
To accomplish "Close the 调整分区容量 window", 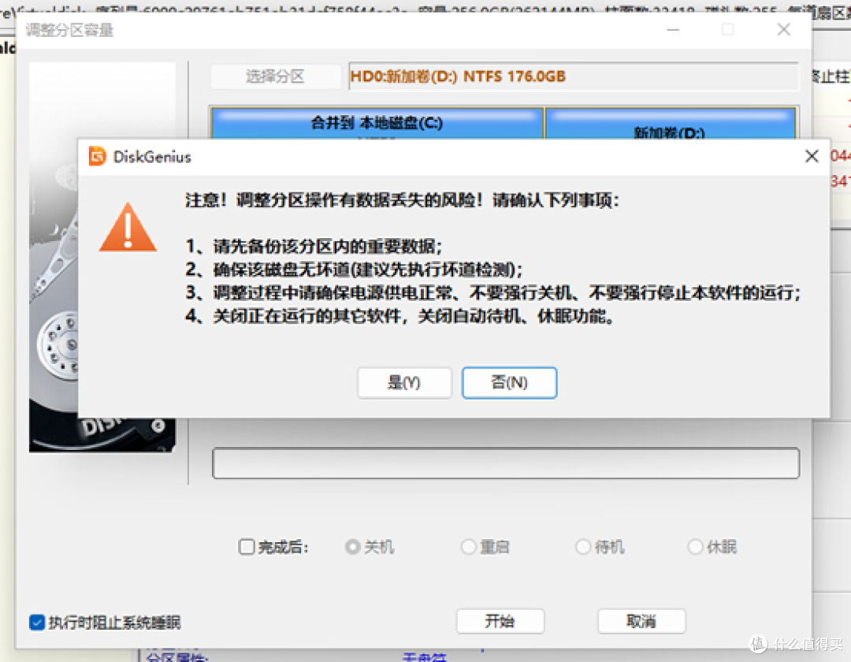I will click(x=784, y=29).
